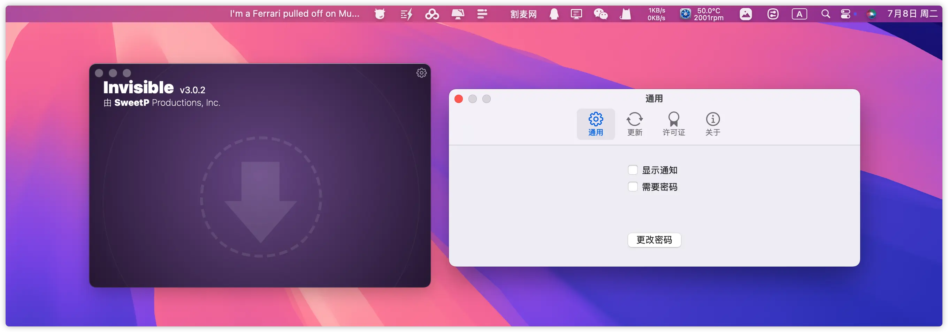Switch to the 更新 Update tab
The image size is (948, 332).
pos(634,124)
